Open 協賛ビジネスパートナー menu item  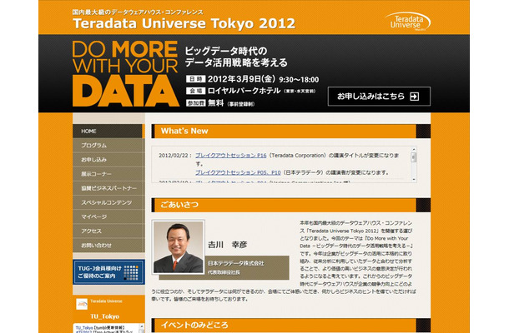click(x=108, y=188)
